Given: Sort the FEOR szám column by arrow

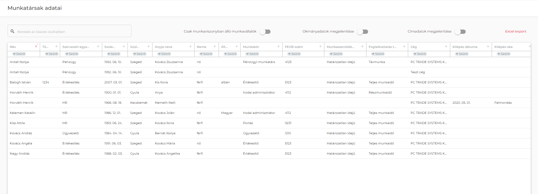Looking at the screenshot, I should point(320,47).
